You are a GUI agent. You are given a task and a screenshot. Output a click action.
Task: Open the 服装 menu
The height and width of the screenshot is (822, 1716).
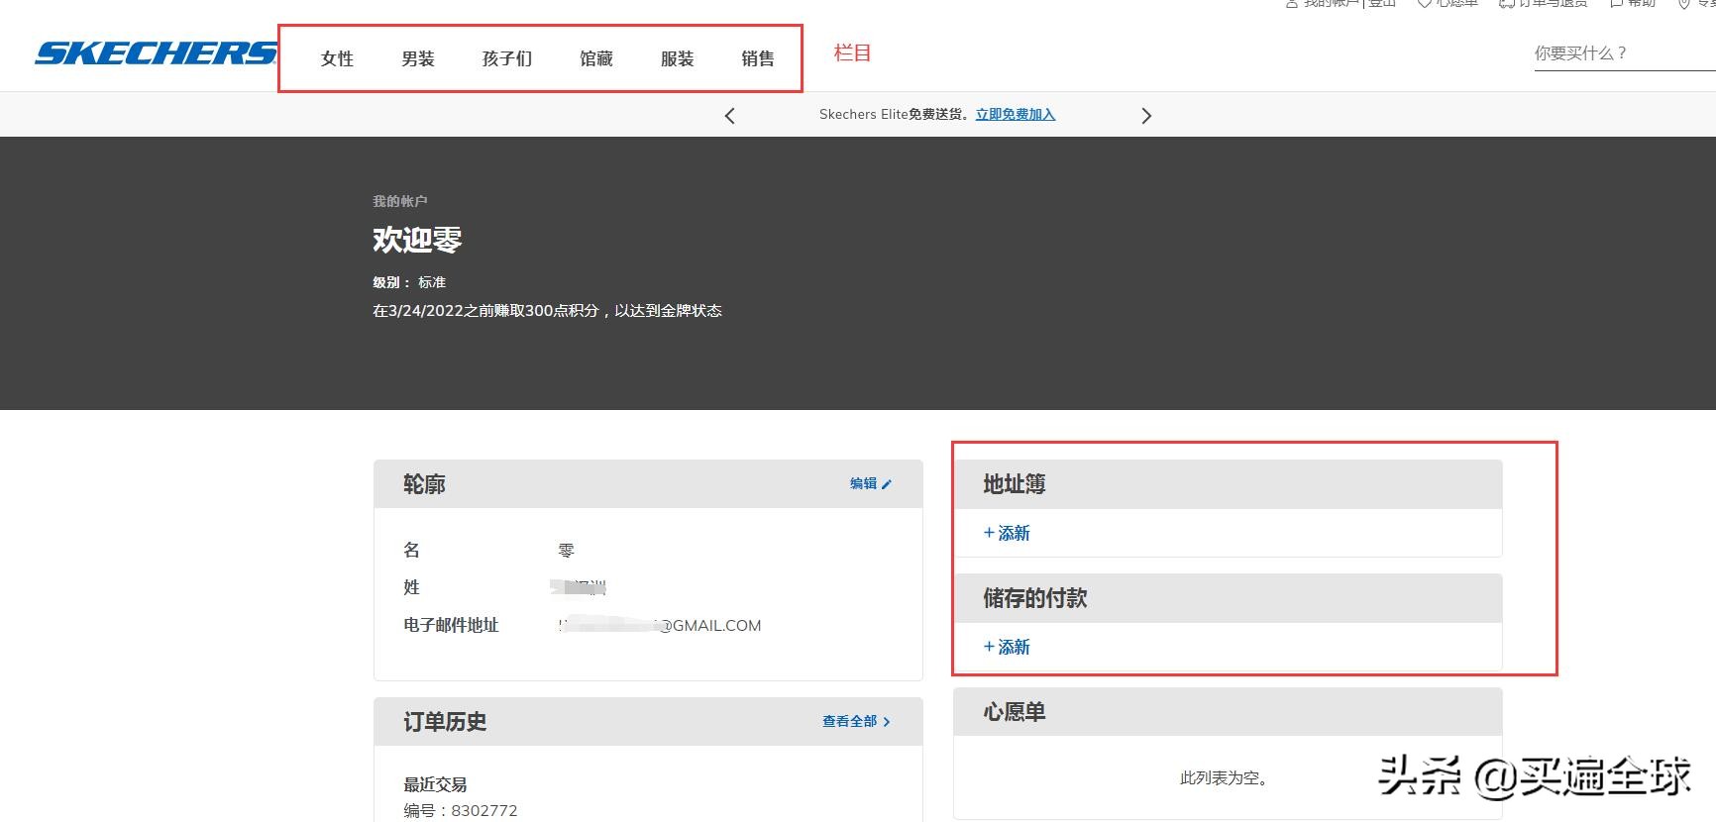678,58
